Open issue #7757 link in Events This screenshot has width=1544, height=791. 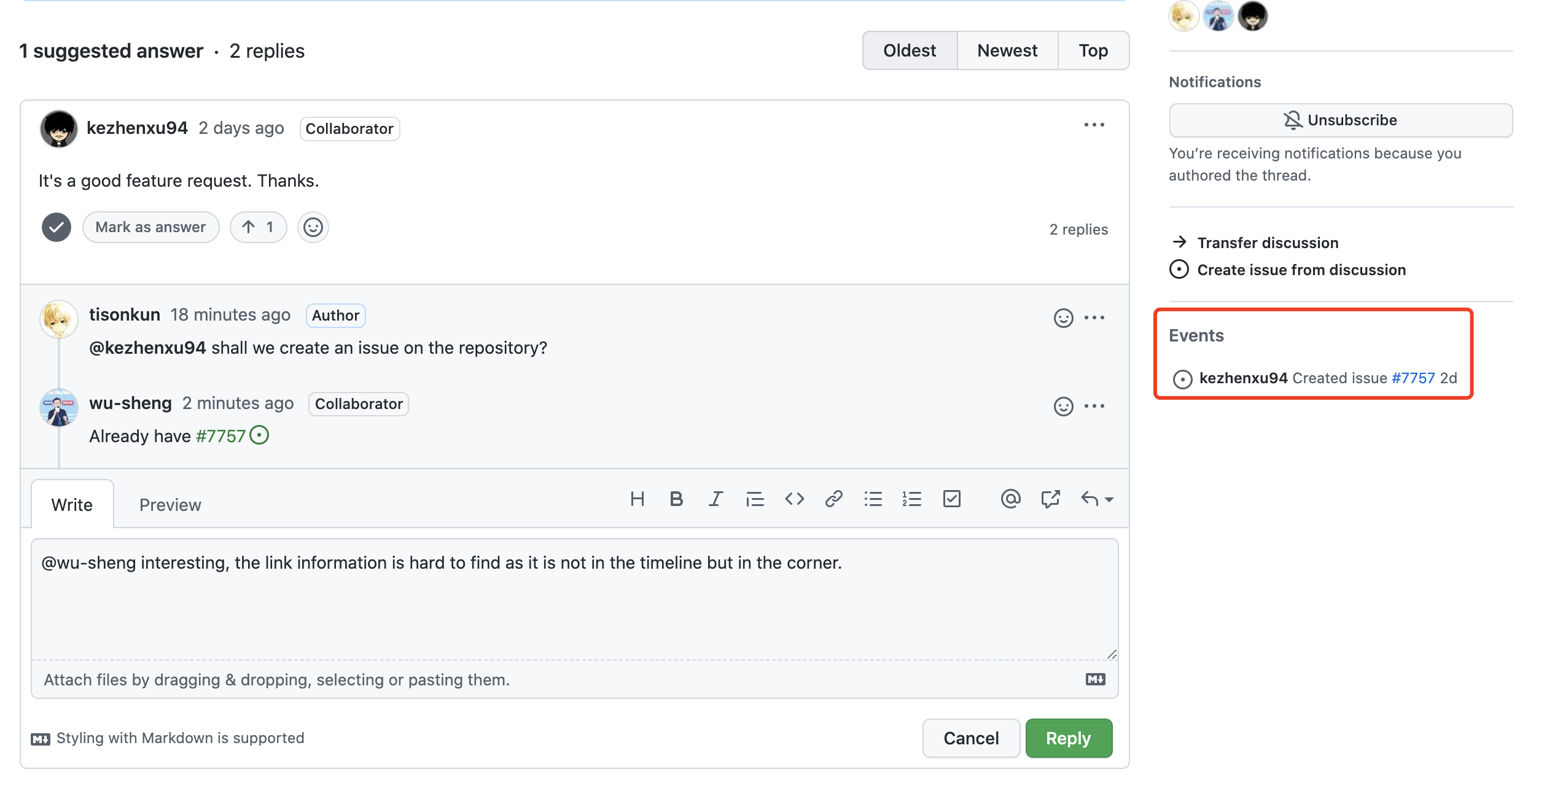point(1413,378)
